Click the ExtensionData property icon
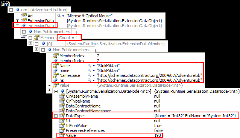This screenshot has height=138, width=240. coord(24,20)
